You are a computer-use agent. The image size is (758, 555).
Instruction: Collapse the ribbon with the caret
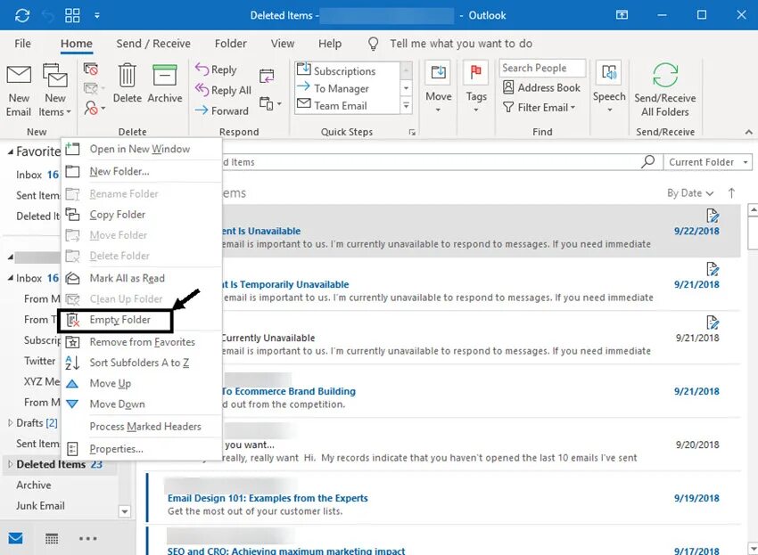748,132
